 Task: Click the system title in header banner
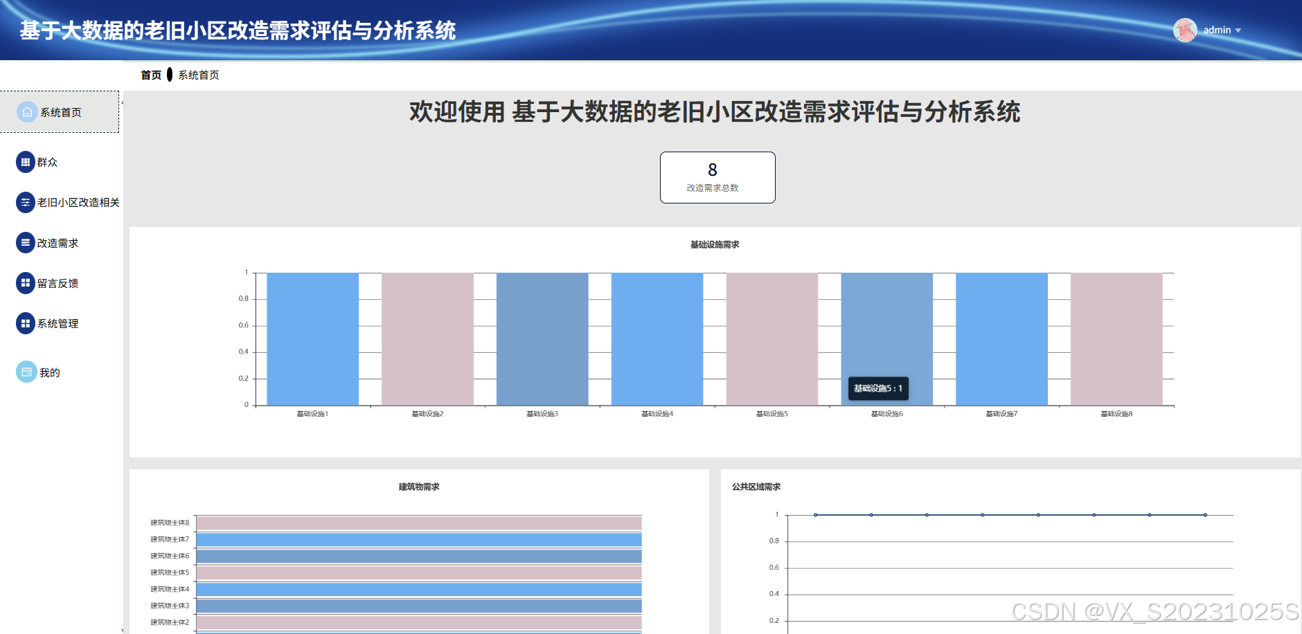[238, 30]
